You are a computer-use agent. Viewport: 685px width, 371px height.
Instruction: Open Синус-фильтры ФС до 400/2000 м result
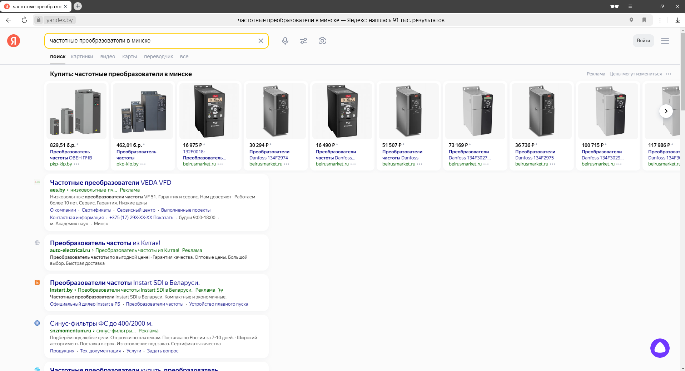coord(101,323)
